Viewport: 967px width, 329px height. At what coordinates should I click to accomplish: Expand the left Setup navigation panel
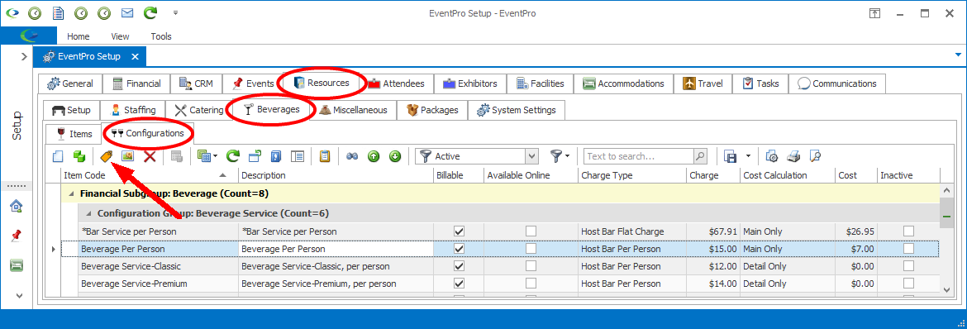point(24,57)
